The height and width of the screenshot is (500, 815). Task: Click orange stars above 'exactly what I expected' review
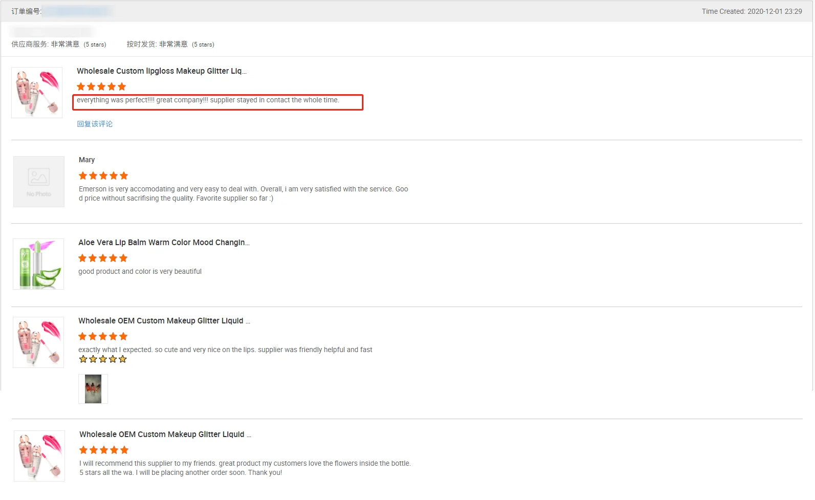[x=103, y=337]
